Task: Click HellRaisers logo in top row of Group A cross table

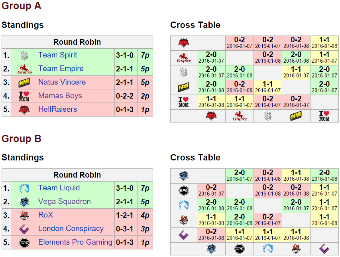Action: pyautogui.click(x=183, y=43)
